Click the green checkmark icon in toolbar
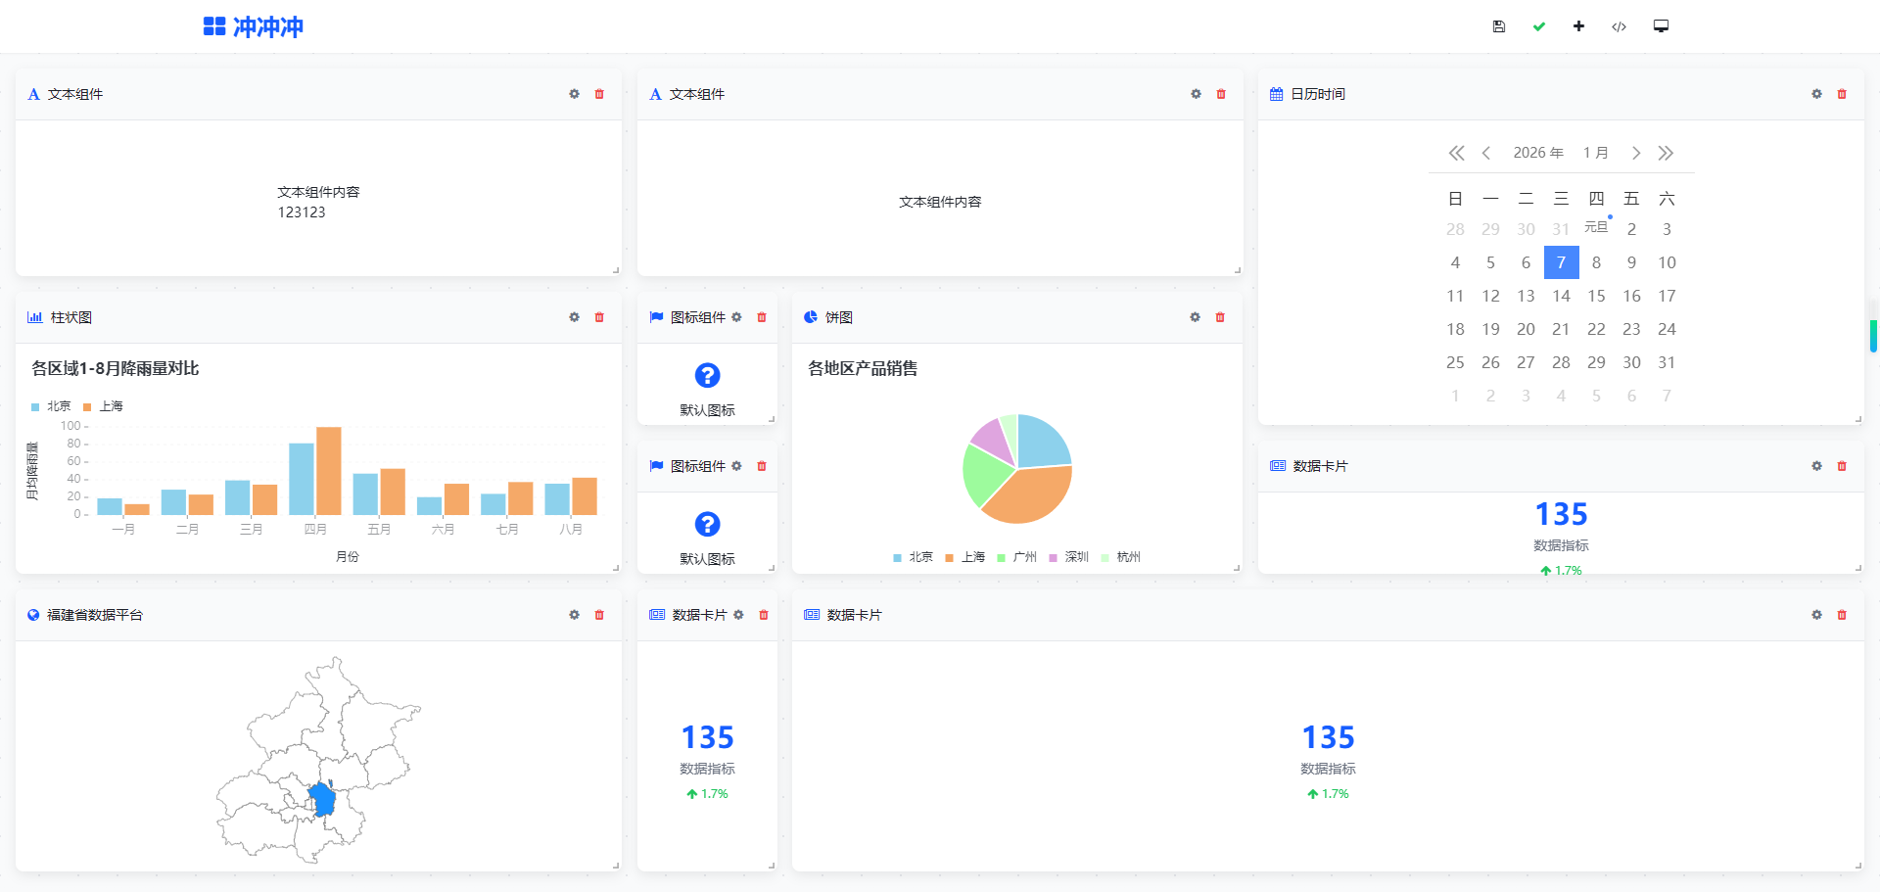Image resolution: width=1880 pixels, height=892 pixels. [1539, 26]
